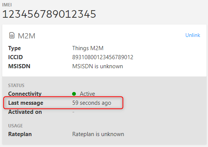The width and height of the screenshot is (208, 147).
Task: Click the M2M card heading
Action: coord(26,36)
